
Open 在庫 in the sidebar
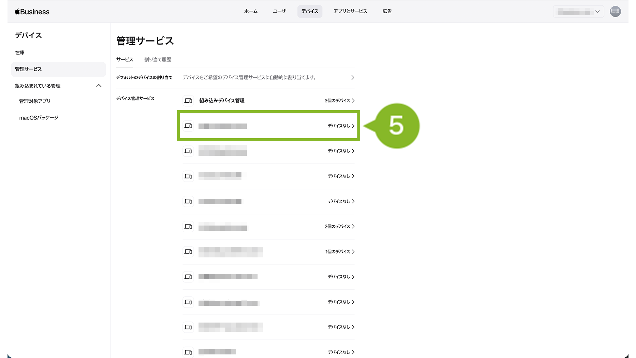[20, 53]
